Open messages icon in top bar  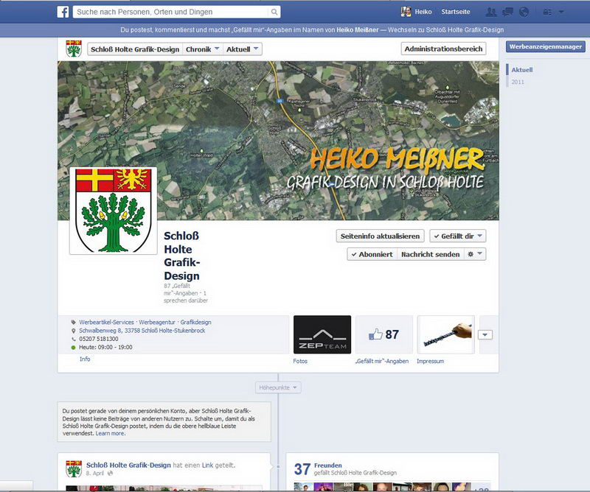[x=507, y=12]
